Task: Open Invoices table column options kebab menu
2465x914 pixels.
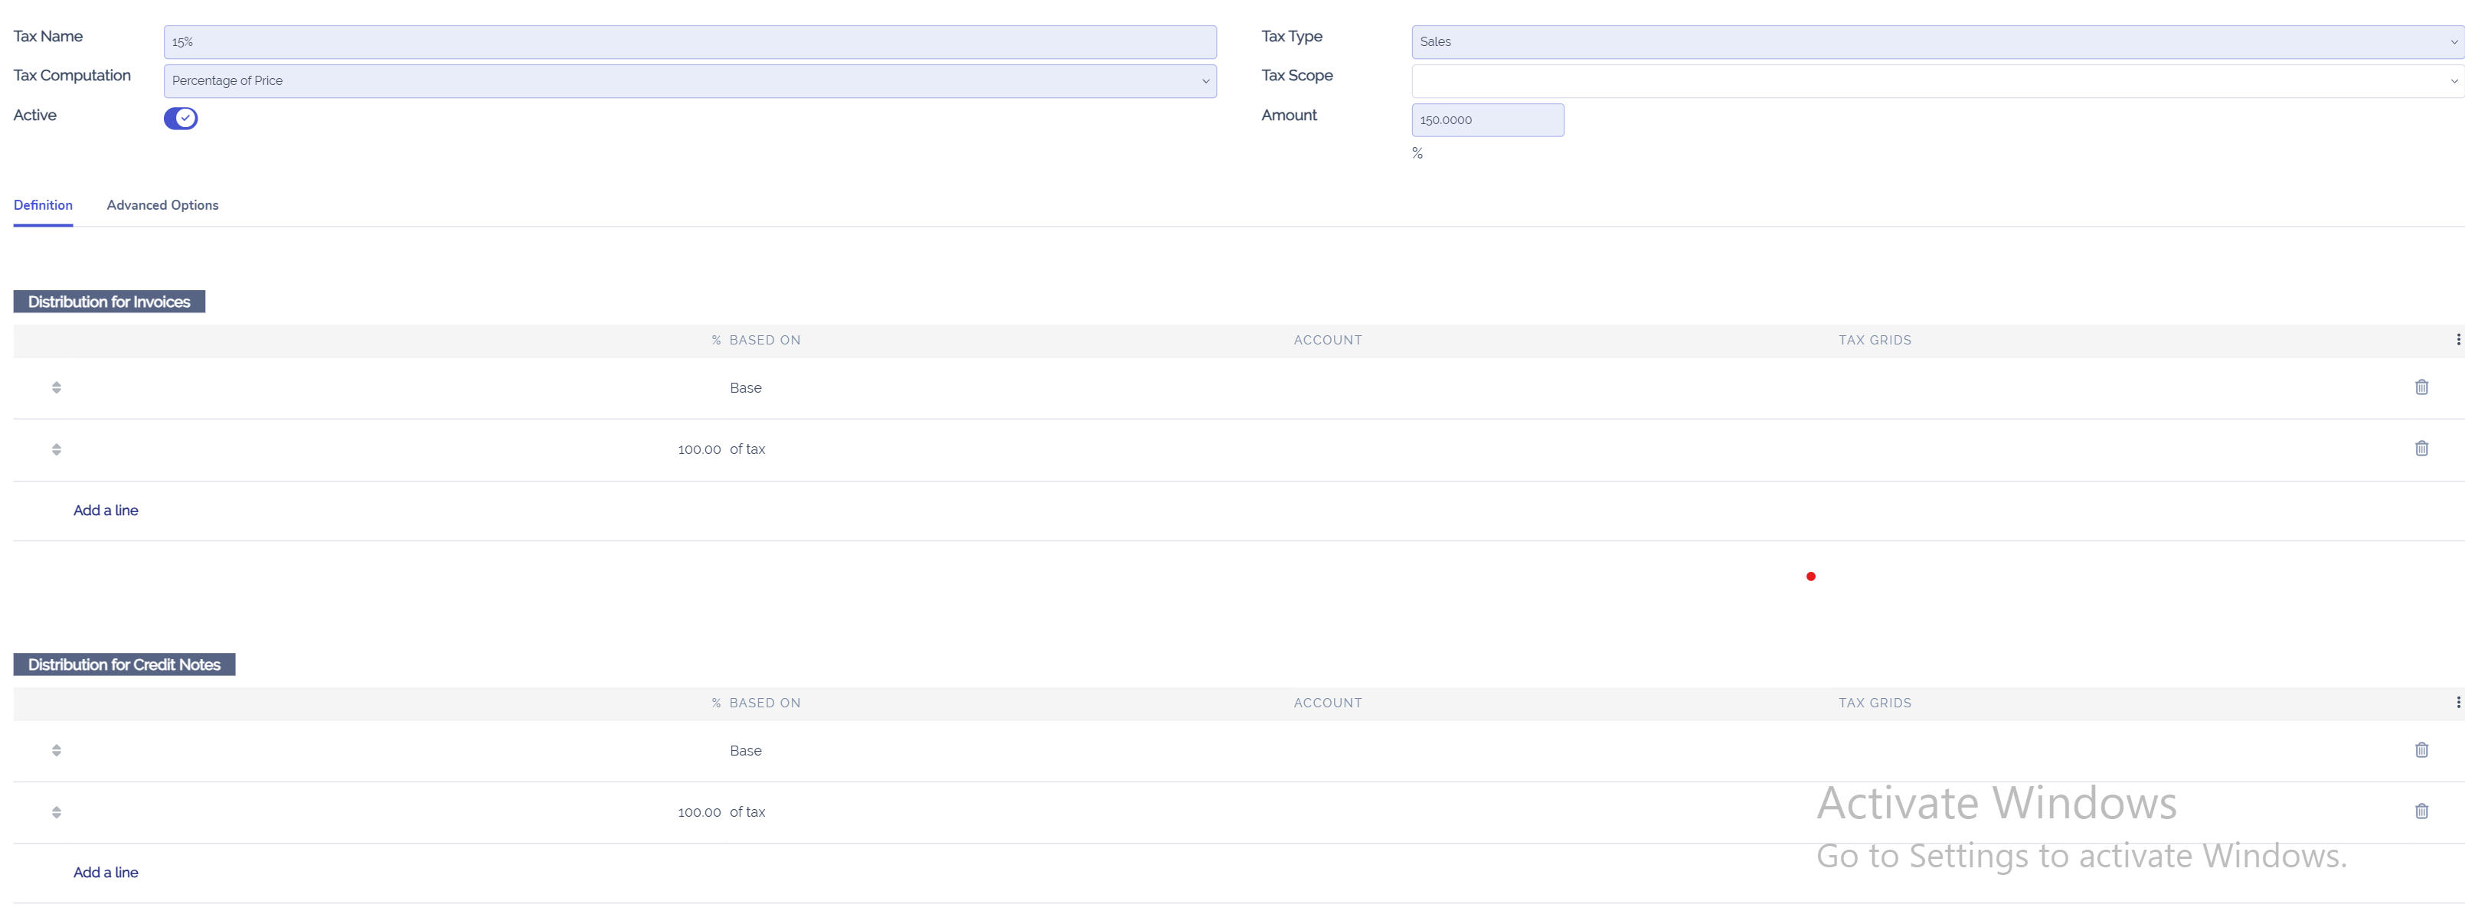Action: click(2457, 340)
